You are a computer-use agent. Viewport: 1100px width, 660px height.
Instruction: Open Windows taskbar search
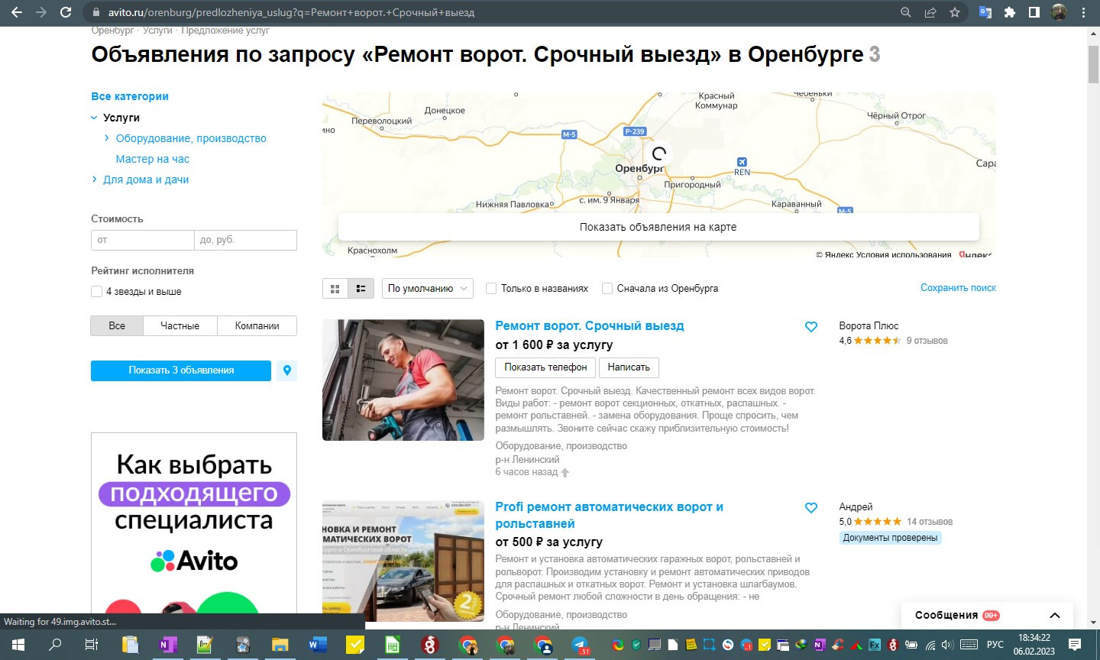click(x=55, y=645)
